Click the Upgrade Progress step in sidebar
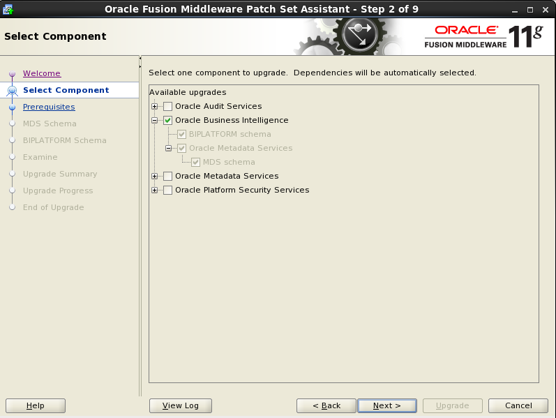The width and height of the screenshot is (556, 418). pos(58,191)
